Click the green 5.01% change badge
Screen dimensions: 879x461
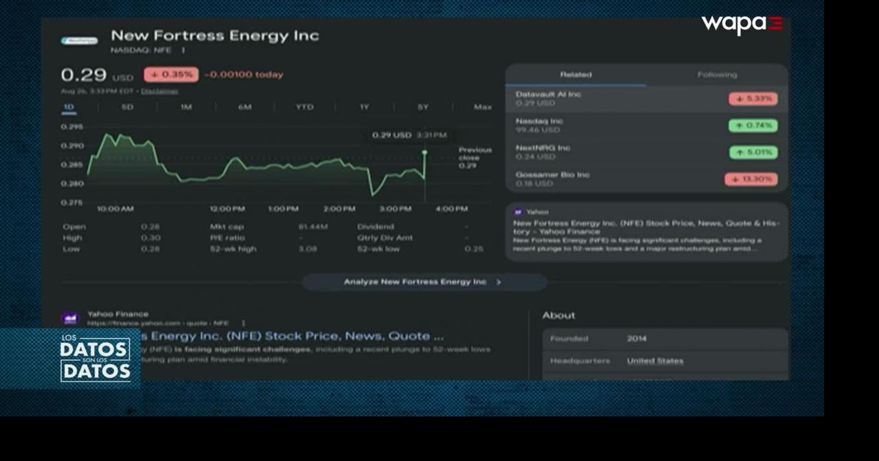753,152
